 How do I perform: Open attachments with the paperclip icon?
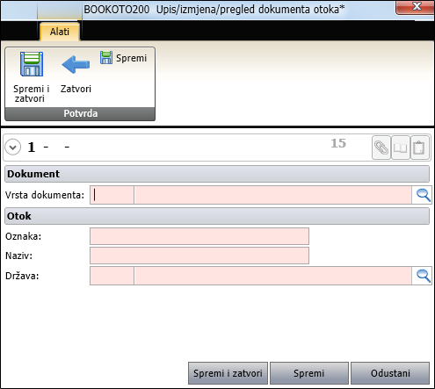(x=381, y=148)
